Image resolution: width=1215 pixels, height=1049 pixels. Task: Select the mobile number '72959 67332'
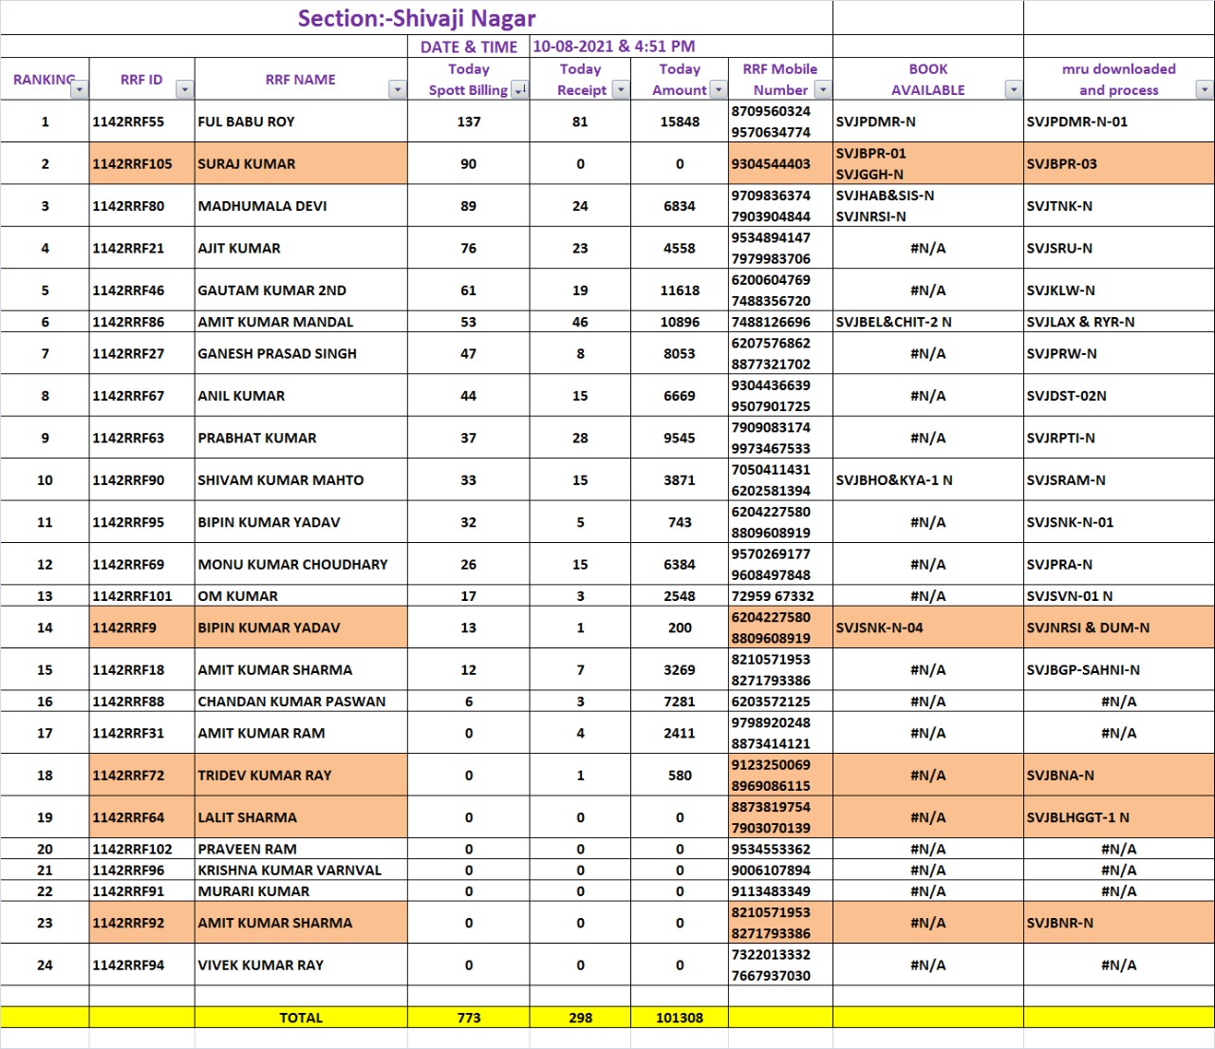point(780,596)
